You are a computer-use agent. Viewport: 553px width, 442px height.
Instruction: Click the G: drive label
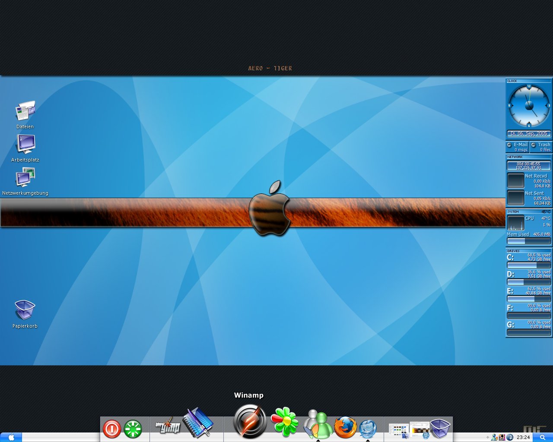[x=510, y=325]
